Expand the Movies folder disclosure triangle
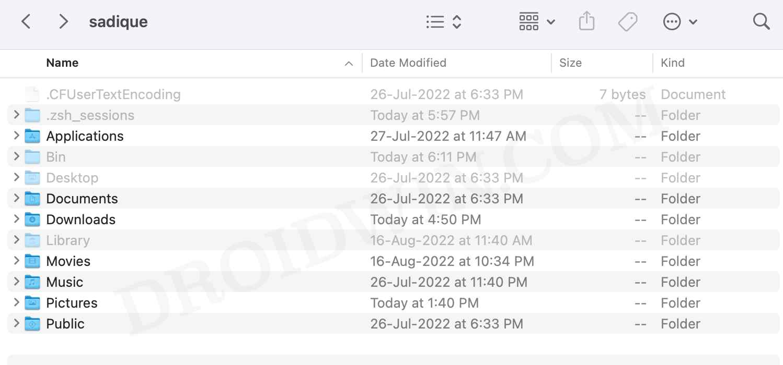783x365 pixels. coord(16,261)
